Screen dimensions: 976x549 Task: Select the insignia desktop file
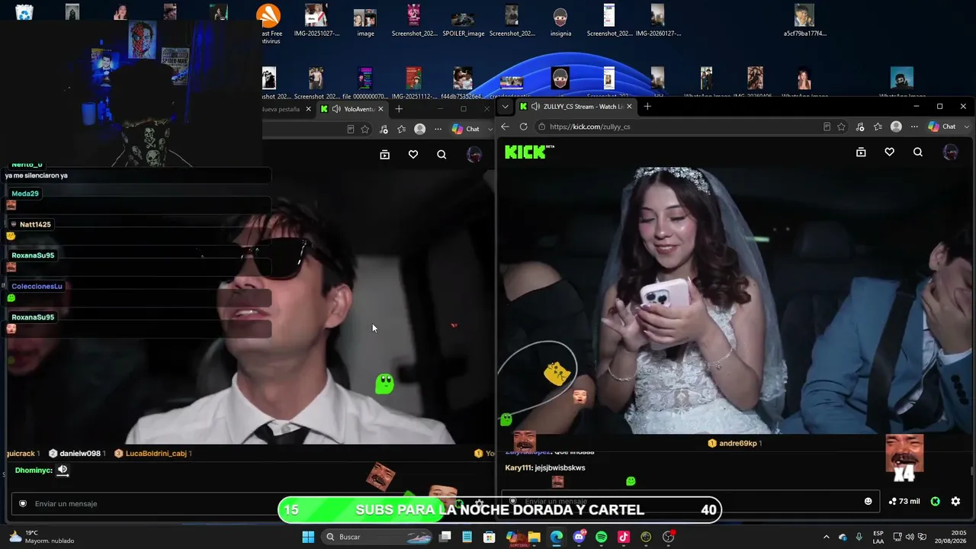[x=560, y=21]
